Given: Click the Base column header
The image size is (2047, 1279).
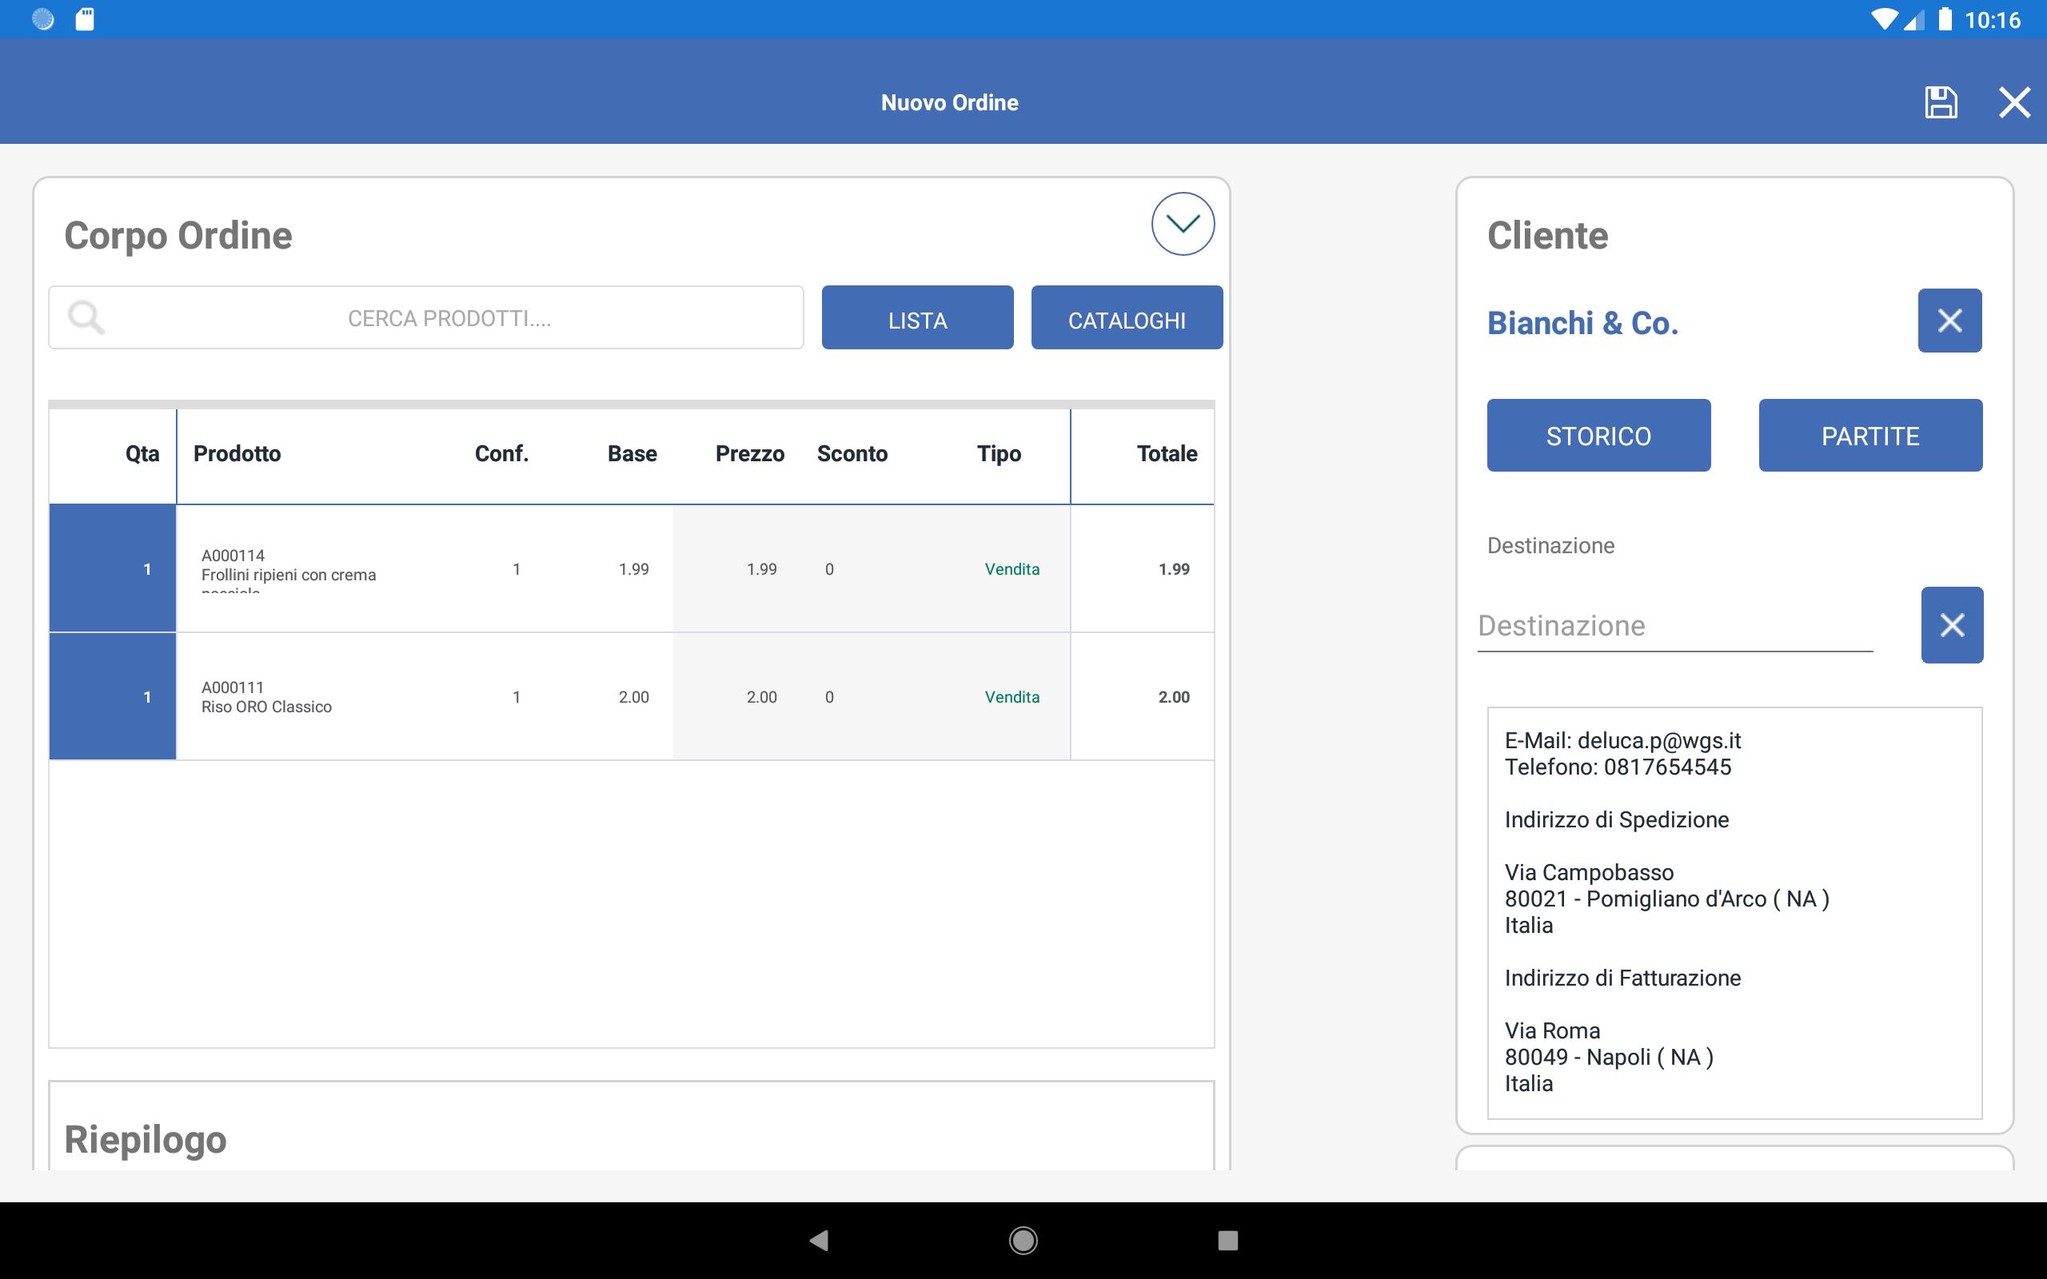Looking at the screenshot, I should 632,453.
